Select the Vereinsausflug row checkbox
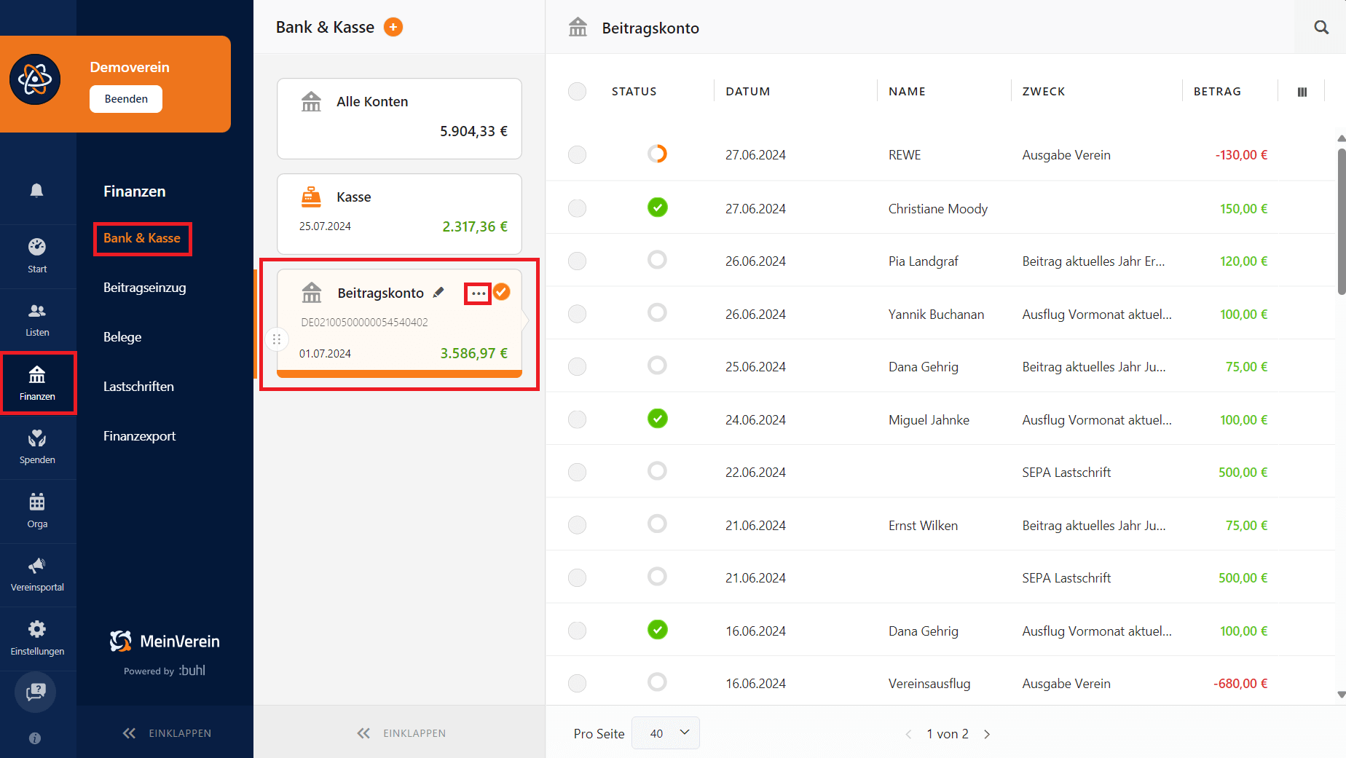Image resolution: width=1346 pixels, height=758 pixels. tap(577, 683)
